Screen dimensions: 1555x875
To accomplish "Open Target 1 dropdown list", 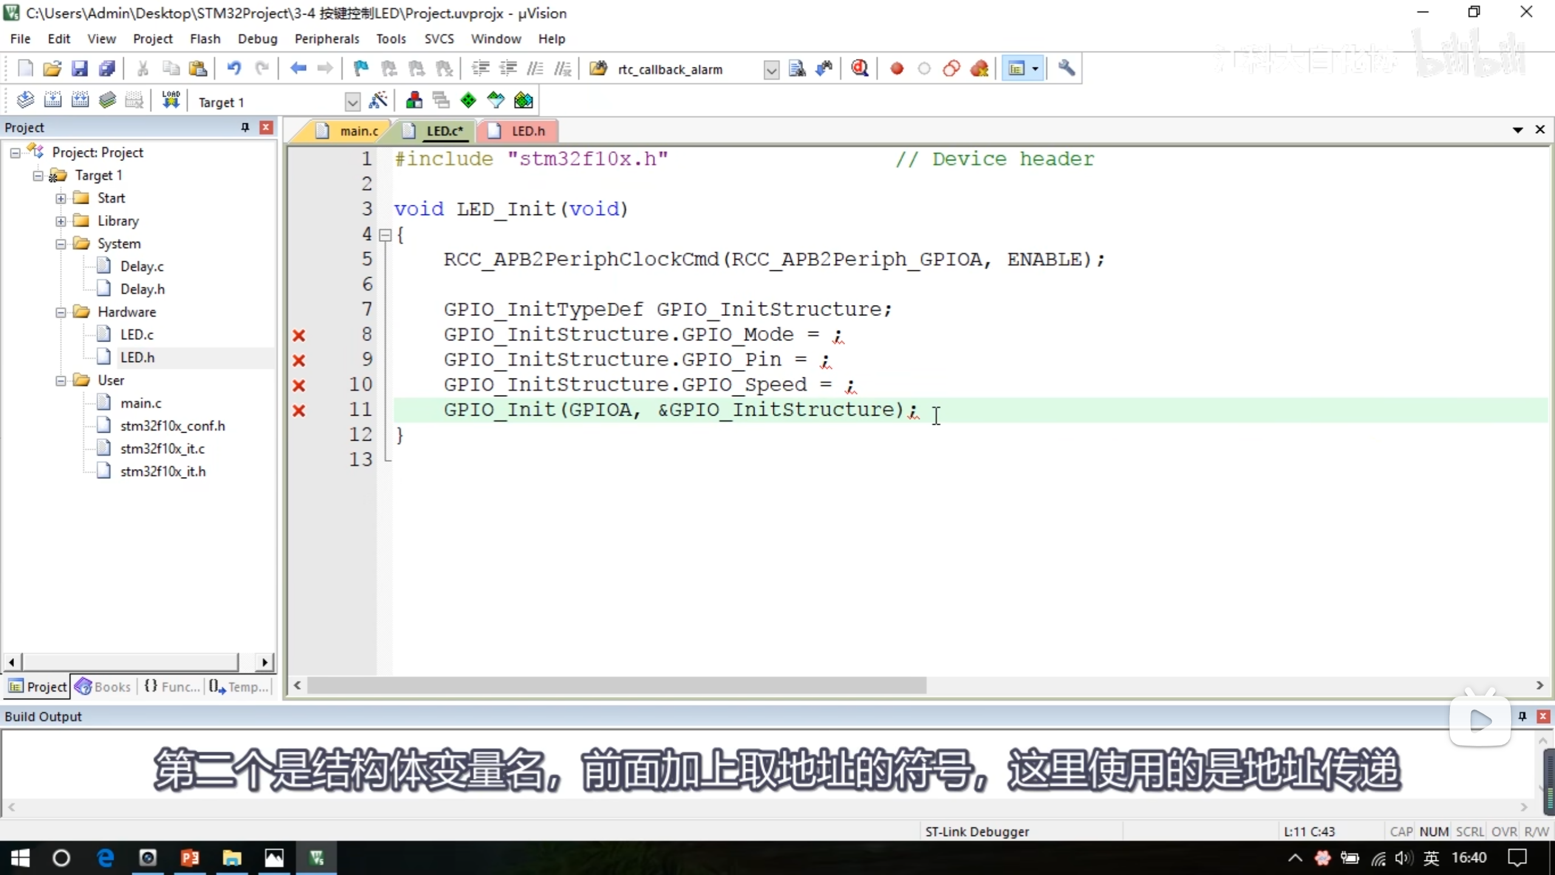I will pyautogui.click(x=352, y=102).
